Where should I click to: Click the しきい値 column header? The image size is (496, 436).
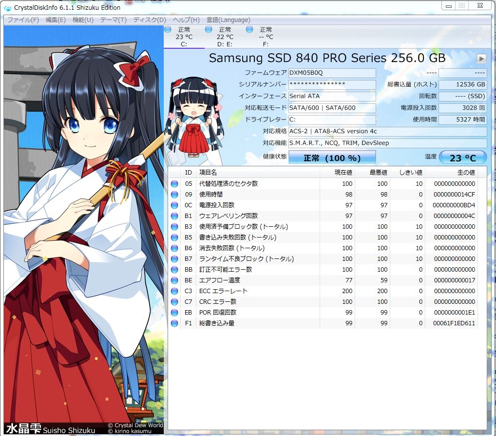click(x=407, y=173)
